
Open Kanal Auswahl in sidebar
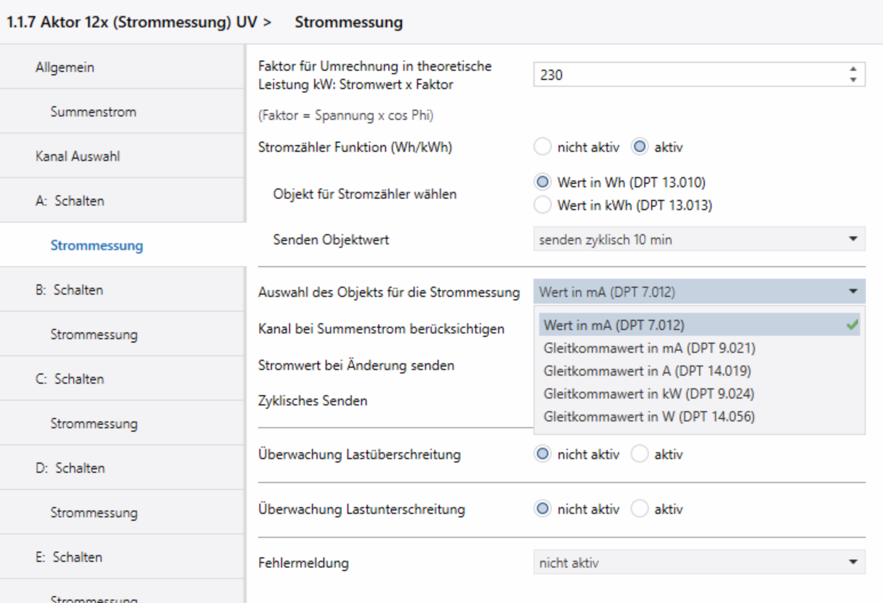78,156
